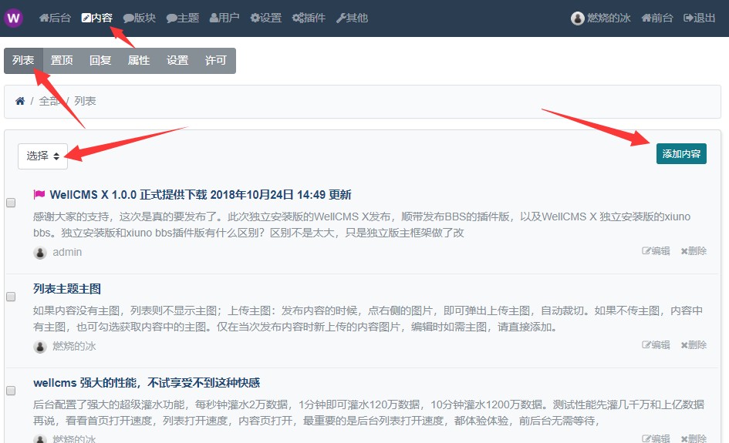Image resolution: width=729 pixels, height=443 pixels.
Task: Click 删除 for the 列表主题主图 post
Action: pyautogui.click(x=694, y=345)
